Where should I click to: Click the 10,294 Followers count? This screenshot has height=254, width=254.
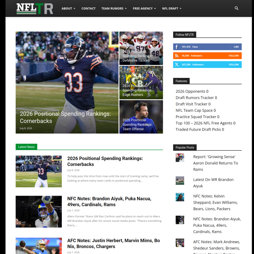pos(192,56)
